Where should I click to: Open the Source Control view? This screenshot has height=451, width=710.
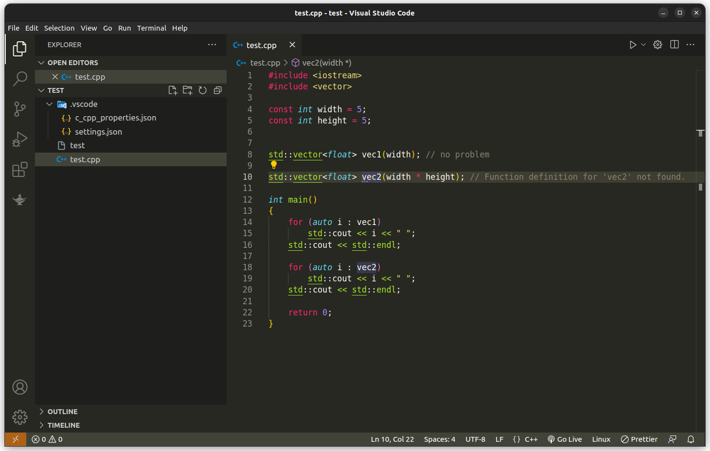coord(19,109)
